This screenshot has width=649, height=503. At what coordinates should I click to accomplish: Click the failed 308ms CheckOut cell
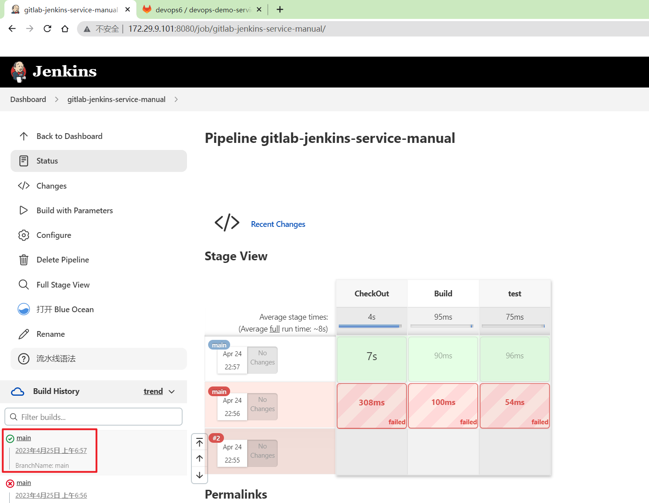(x=372, y=406)
